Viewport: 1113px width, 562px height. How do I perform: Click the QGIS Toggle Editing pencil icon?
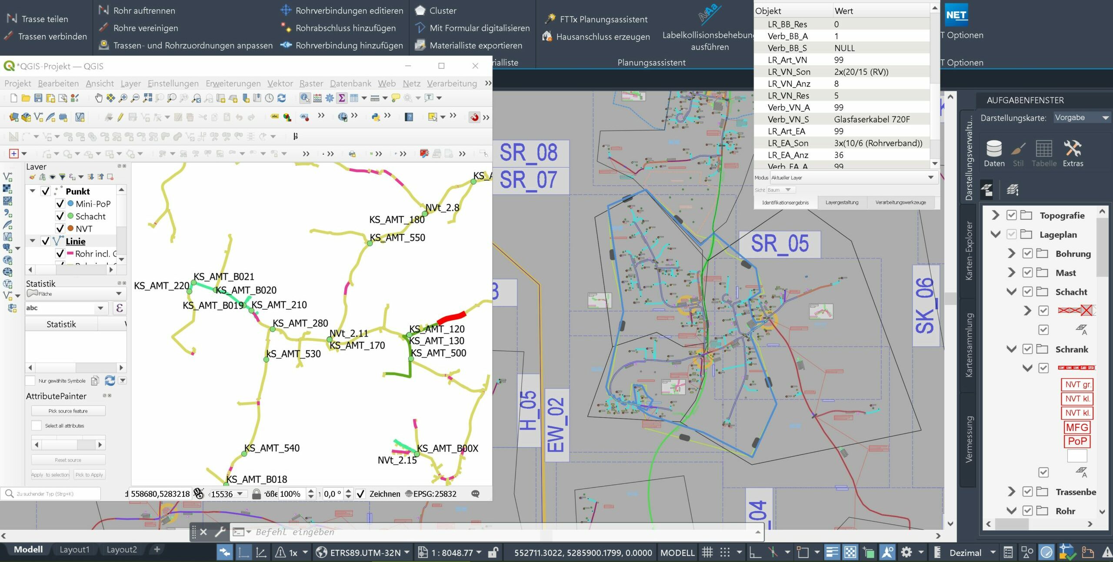coord(120,117)
